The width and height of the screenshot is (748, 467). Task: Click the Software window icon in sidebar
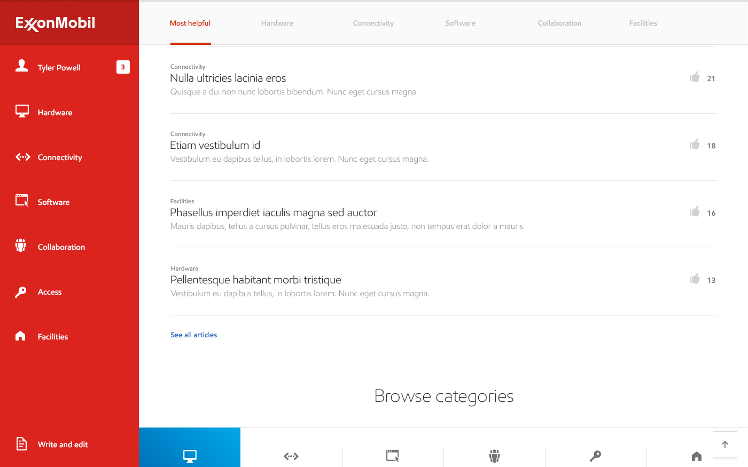point(22,201)
